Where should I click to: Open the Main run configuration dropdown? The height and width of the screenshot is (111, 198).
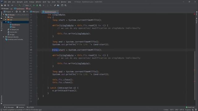pos(27,5)
